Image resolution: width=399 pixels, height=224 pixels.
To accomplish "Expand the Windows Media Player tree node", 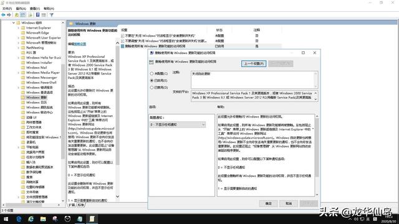I will (18, 73).
